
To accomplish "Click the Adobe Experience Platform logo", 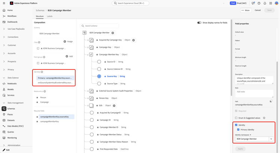I will tap(12, 3).
